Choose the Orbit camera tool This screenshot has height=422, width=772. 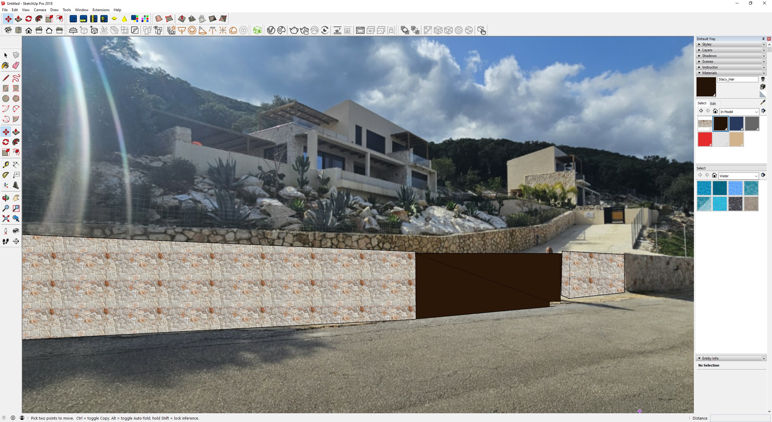pos(5,198)
